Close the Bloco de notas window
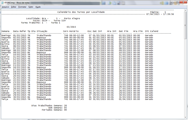188x120 pixels. click(x=183, y=2)
